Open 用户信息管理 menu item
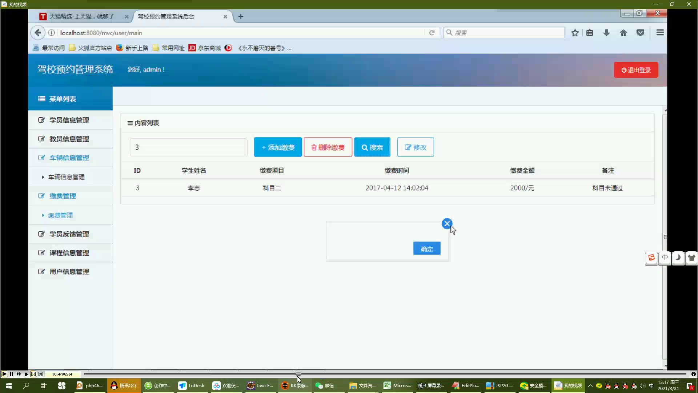 click(70, 272)
